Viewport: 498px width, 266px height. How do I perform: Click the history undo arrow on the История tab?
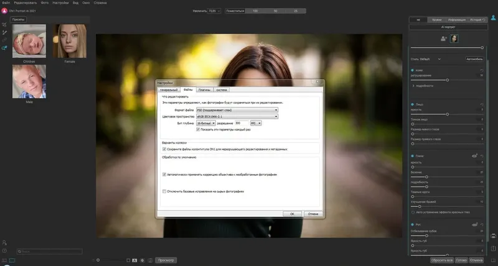(484, 20)
